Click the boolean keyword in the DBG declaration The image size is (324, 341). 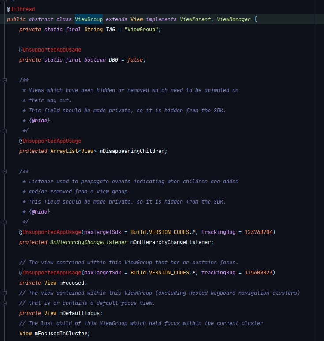95,60
